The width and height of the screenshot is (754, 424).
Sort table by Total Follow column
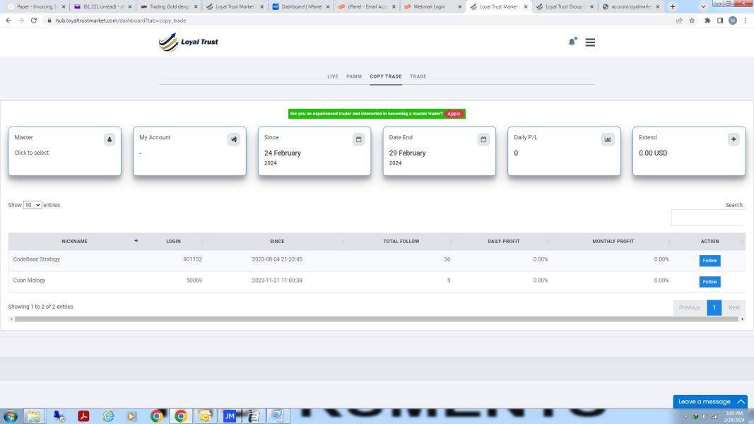[401, 241]
